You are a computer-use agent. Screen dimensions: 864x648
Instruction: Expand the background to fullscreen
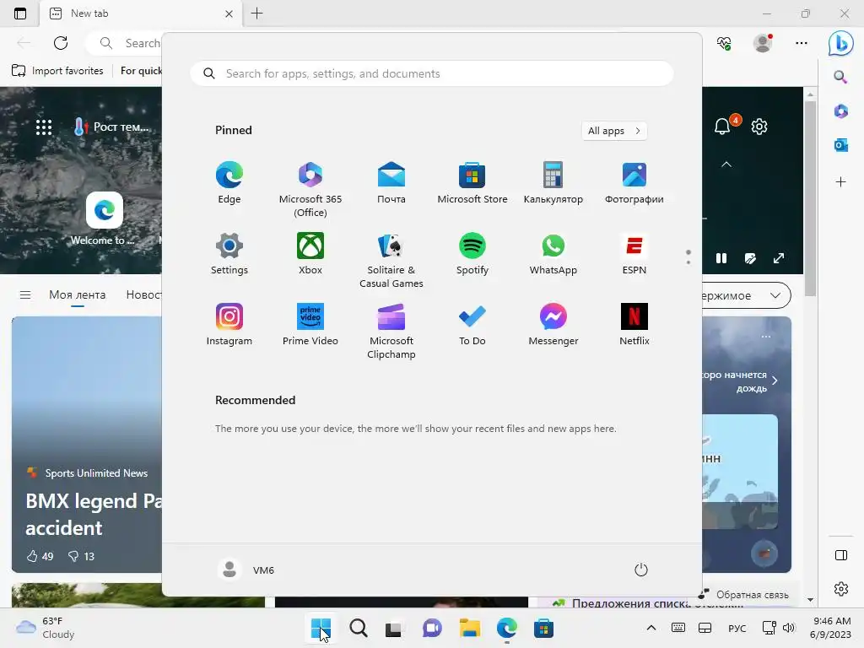coord(779,258)
